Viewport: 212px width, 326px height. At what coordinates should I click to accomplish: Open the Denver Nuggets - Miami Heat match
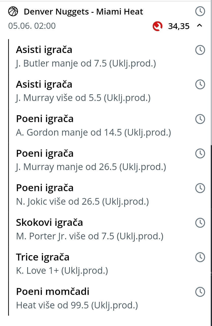(83, 12)
